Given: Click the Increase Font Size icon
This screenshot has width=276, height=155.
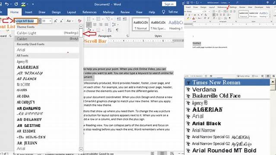Looking at the screenshot, I should click(x=55, y=21).
